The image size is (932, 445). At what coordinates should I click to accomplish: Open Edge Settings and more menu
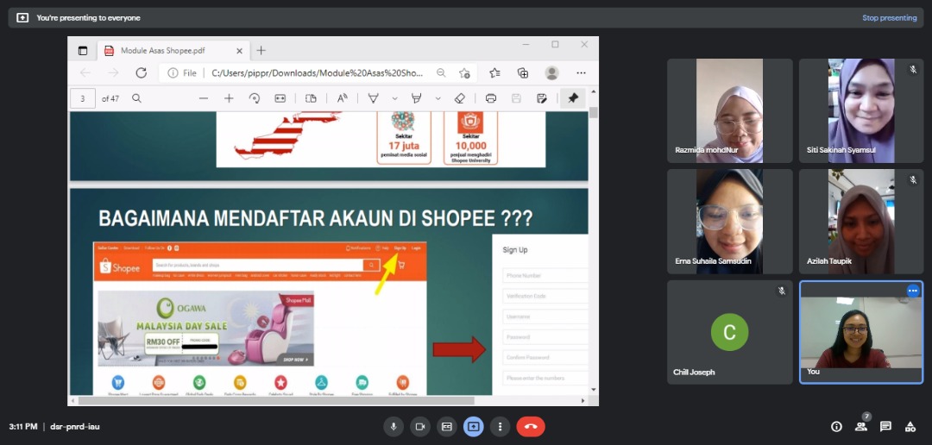pos(582,73)
